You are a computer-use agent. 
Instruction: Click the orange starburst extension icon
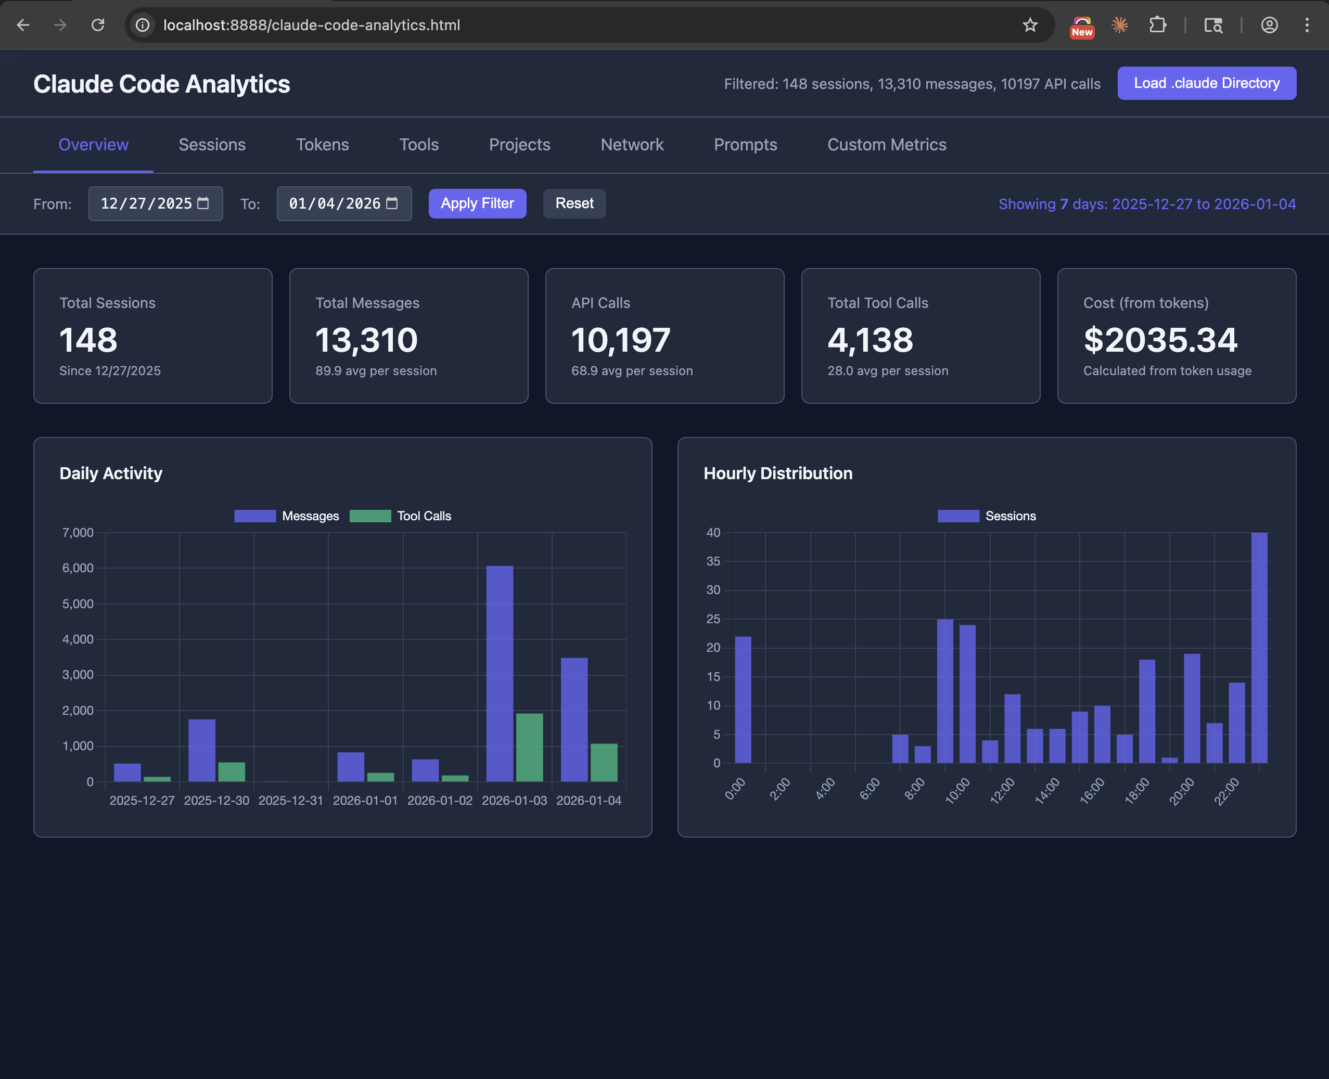1120,25
